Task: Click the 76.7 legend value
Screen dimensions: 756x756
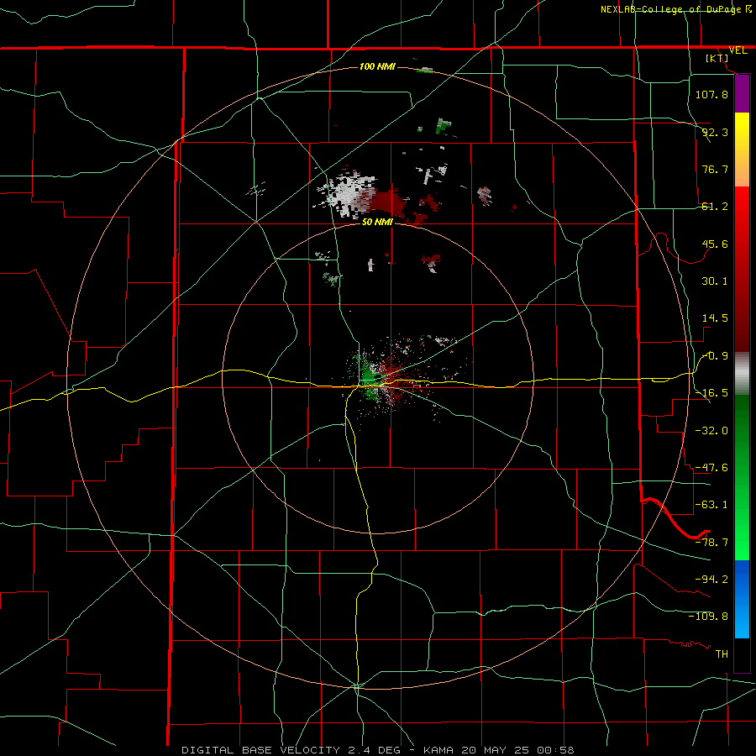Action: pyautogui.click(x=715, y=169)
